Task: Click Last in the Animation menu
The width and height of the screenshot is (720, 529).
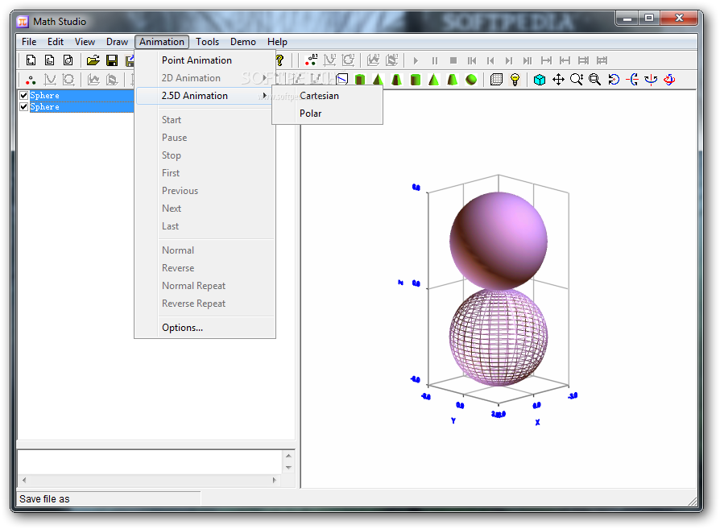Action: click(x=171, y=226)
